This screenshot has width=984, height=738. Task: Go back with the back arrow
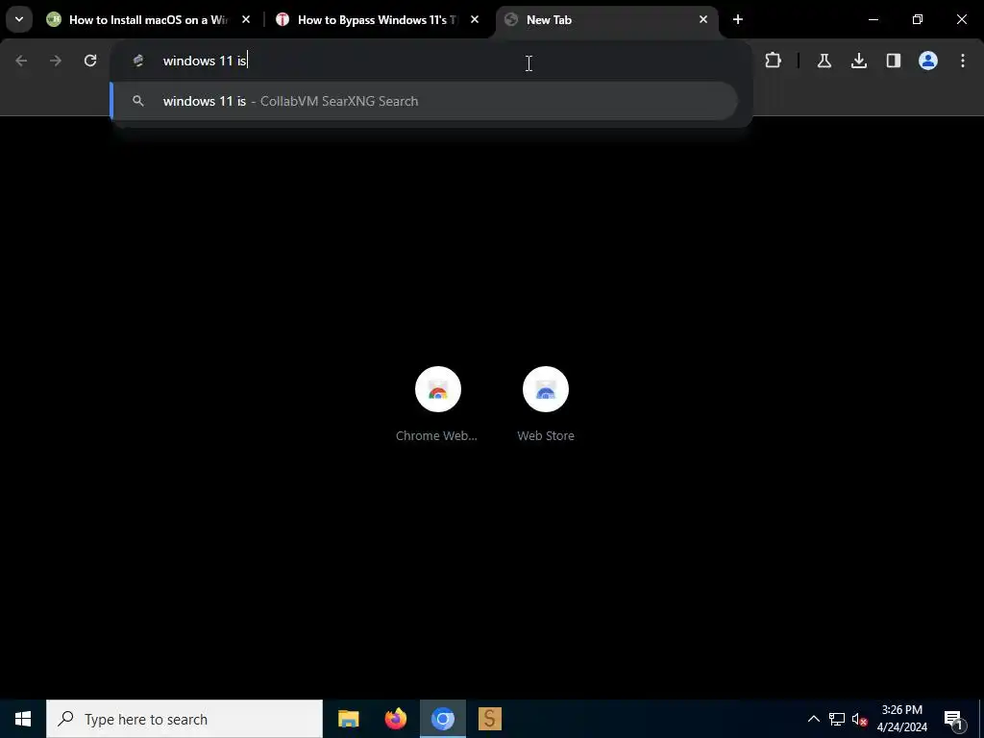(21, 61)
